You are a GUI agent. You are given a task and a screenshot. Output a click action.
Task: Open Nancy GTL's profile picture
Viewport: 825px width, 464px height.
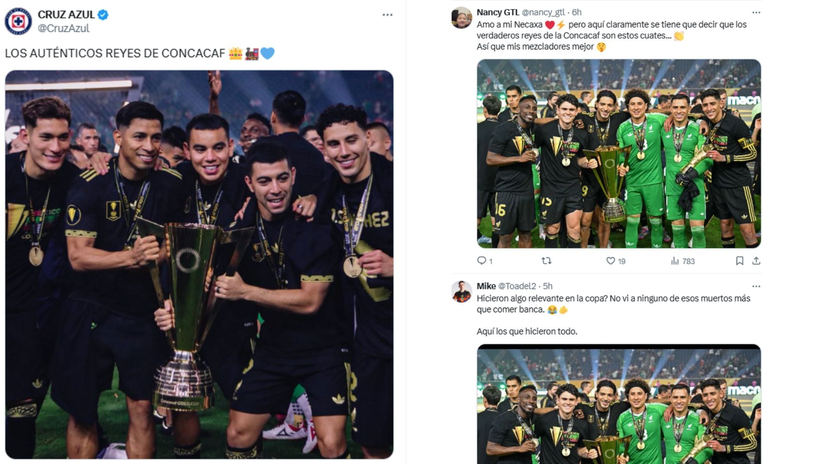pos(462,18)
